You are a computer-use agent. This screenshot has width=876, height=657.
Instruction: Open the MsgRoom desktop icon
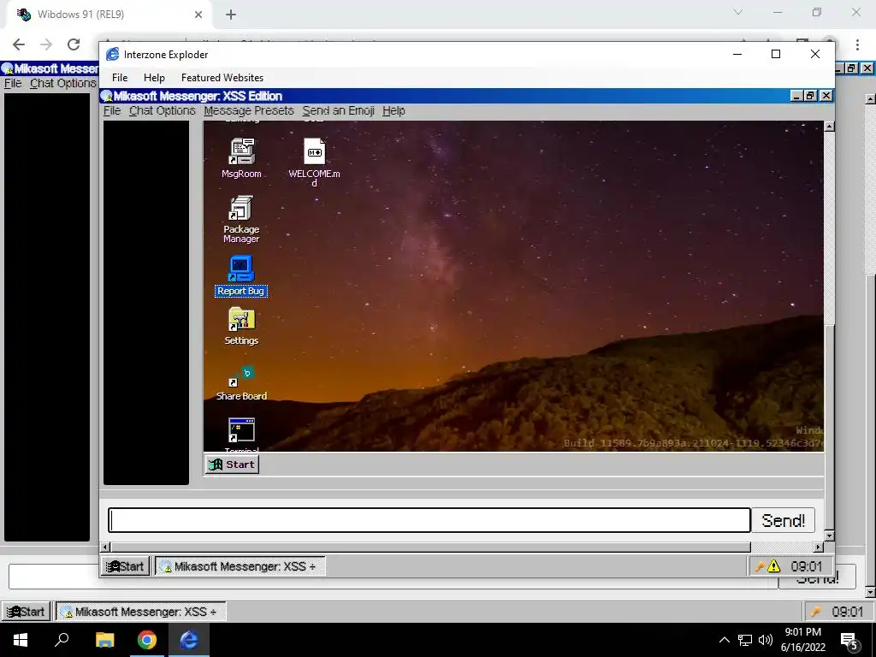pos(241,158)
